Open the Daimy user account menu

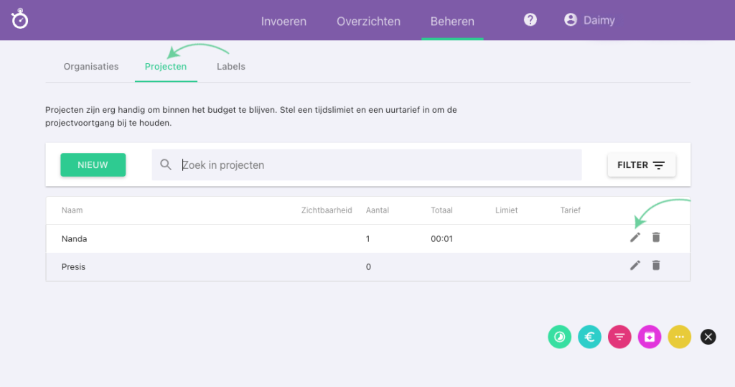[x=589, y=21]
